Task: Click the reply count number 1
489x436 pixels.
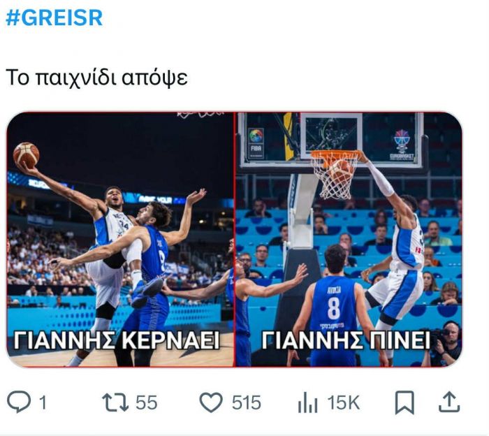Action: point(43,403)
